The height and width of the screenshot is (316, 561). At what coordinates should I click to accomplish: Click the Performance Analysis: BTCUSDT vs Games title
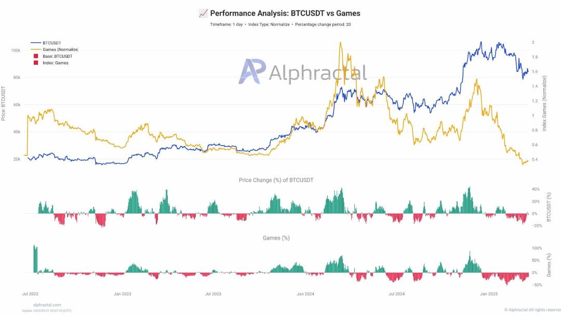(285, 13)
